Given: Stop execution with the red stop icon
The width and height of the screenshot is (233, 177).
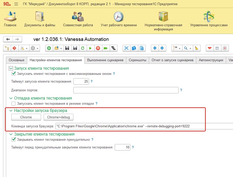Looking at the screenshot, I should click(x=98, y=48).
